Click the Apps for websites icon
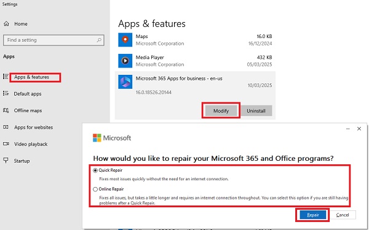The image size is (369, 230). pyautogui.click(x=6, y=127)
